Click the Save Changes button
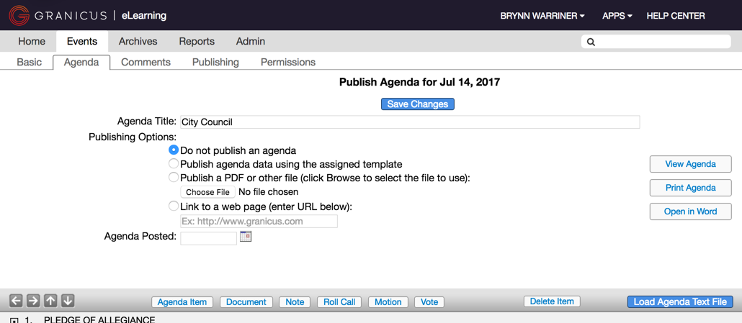 417,104
